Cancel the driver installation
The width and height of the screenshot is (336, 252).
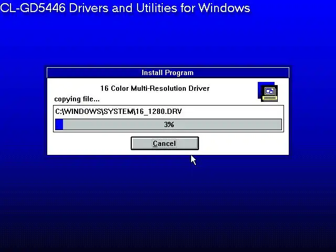(164, 143)
